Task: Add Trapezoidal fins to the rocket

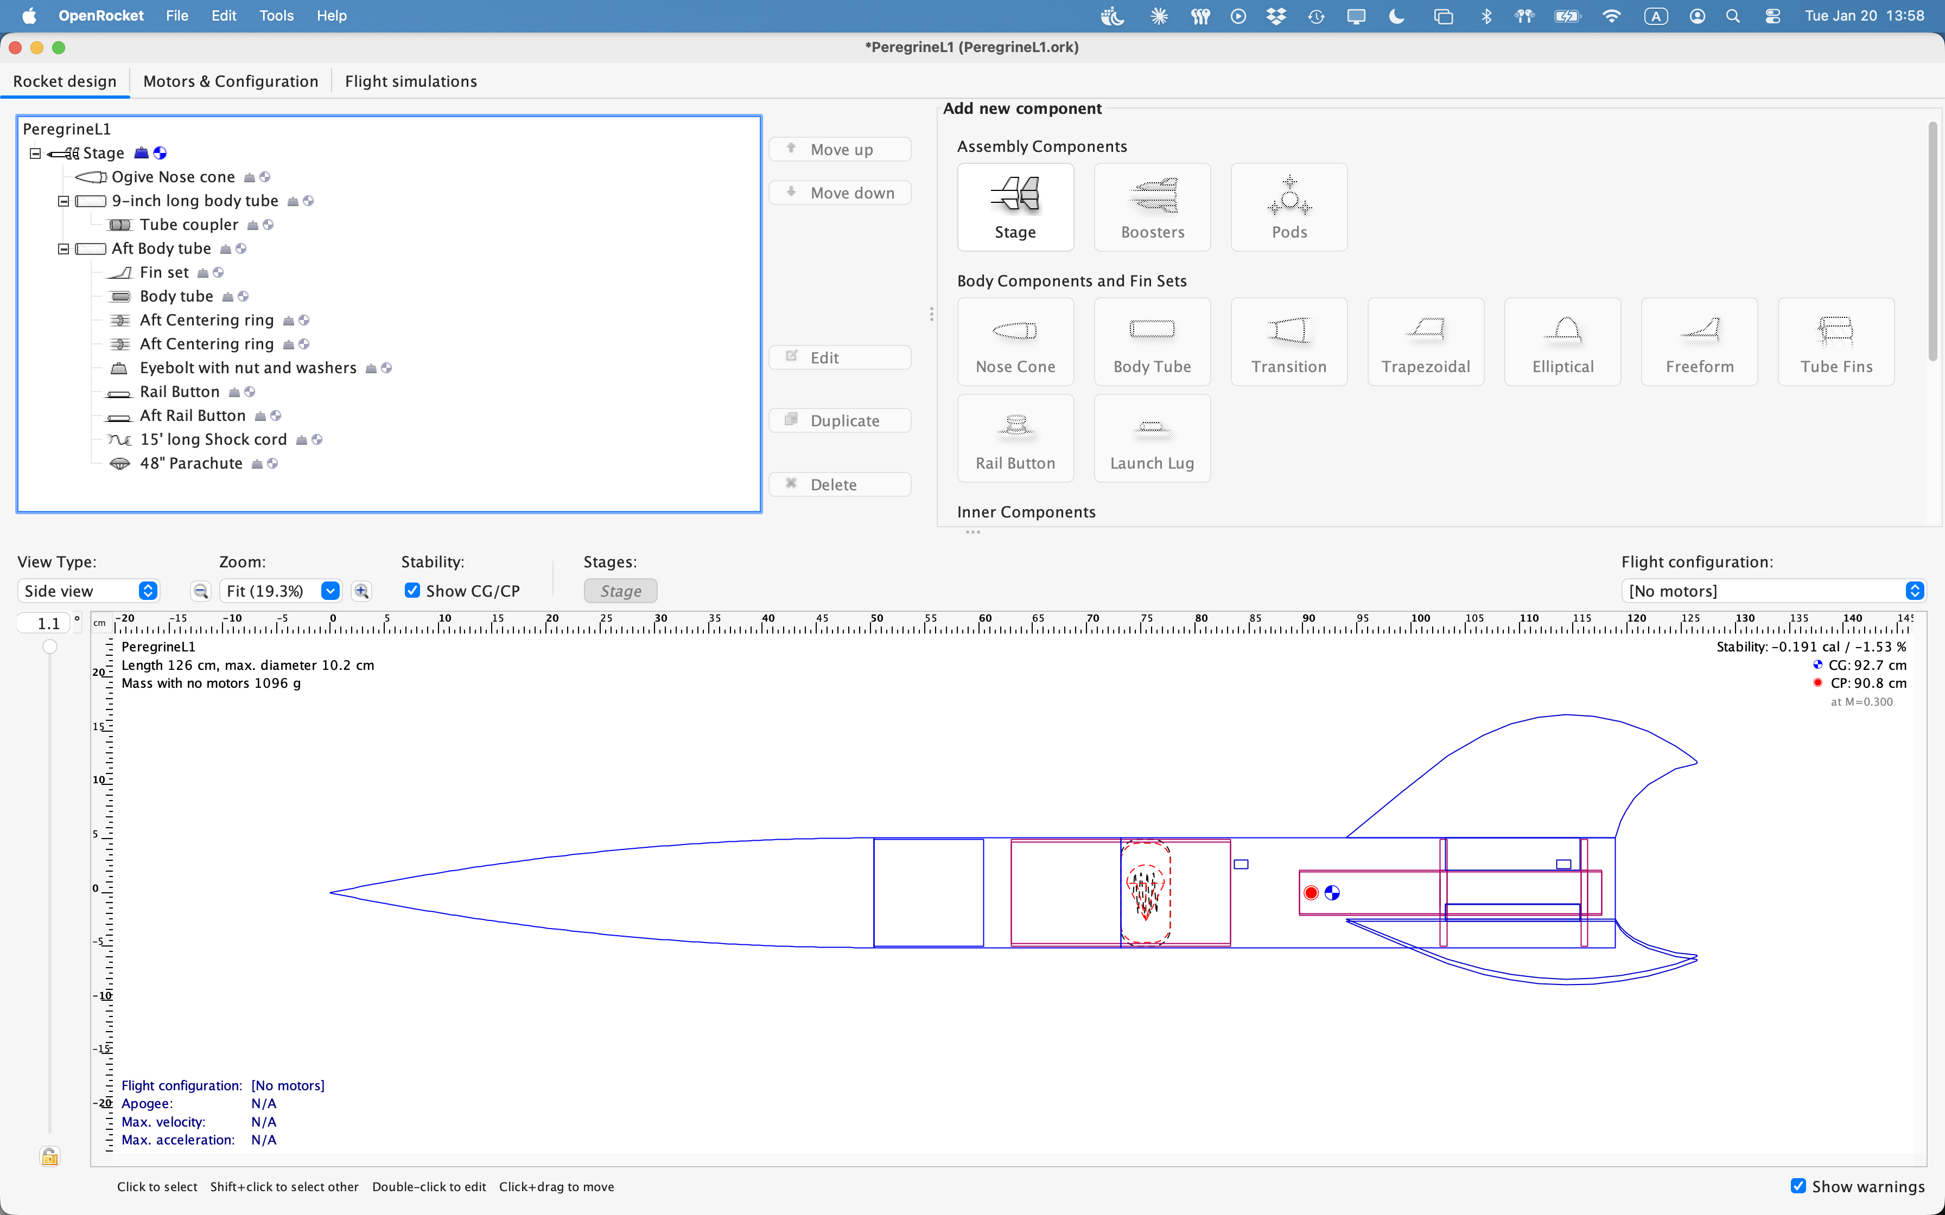Action: [x=1425, y=342]
